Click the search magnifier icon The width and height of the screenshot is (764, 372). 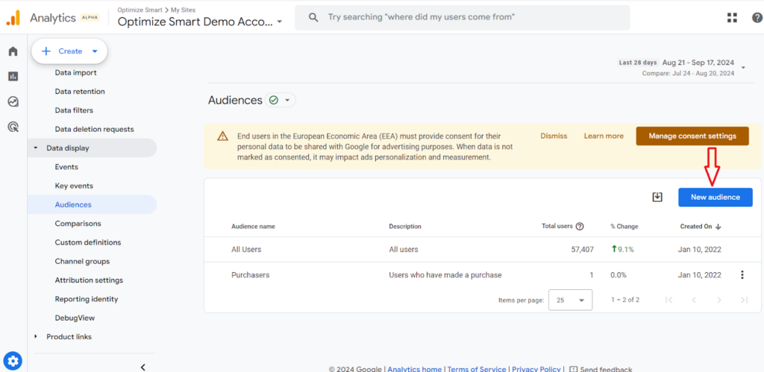coord(314,17)
